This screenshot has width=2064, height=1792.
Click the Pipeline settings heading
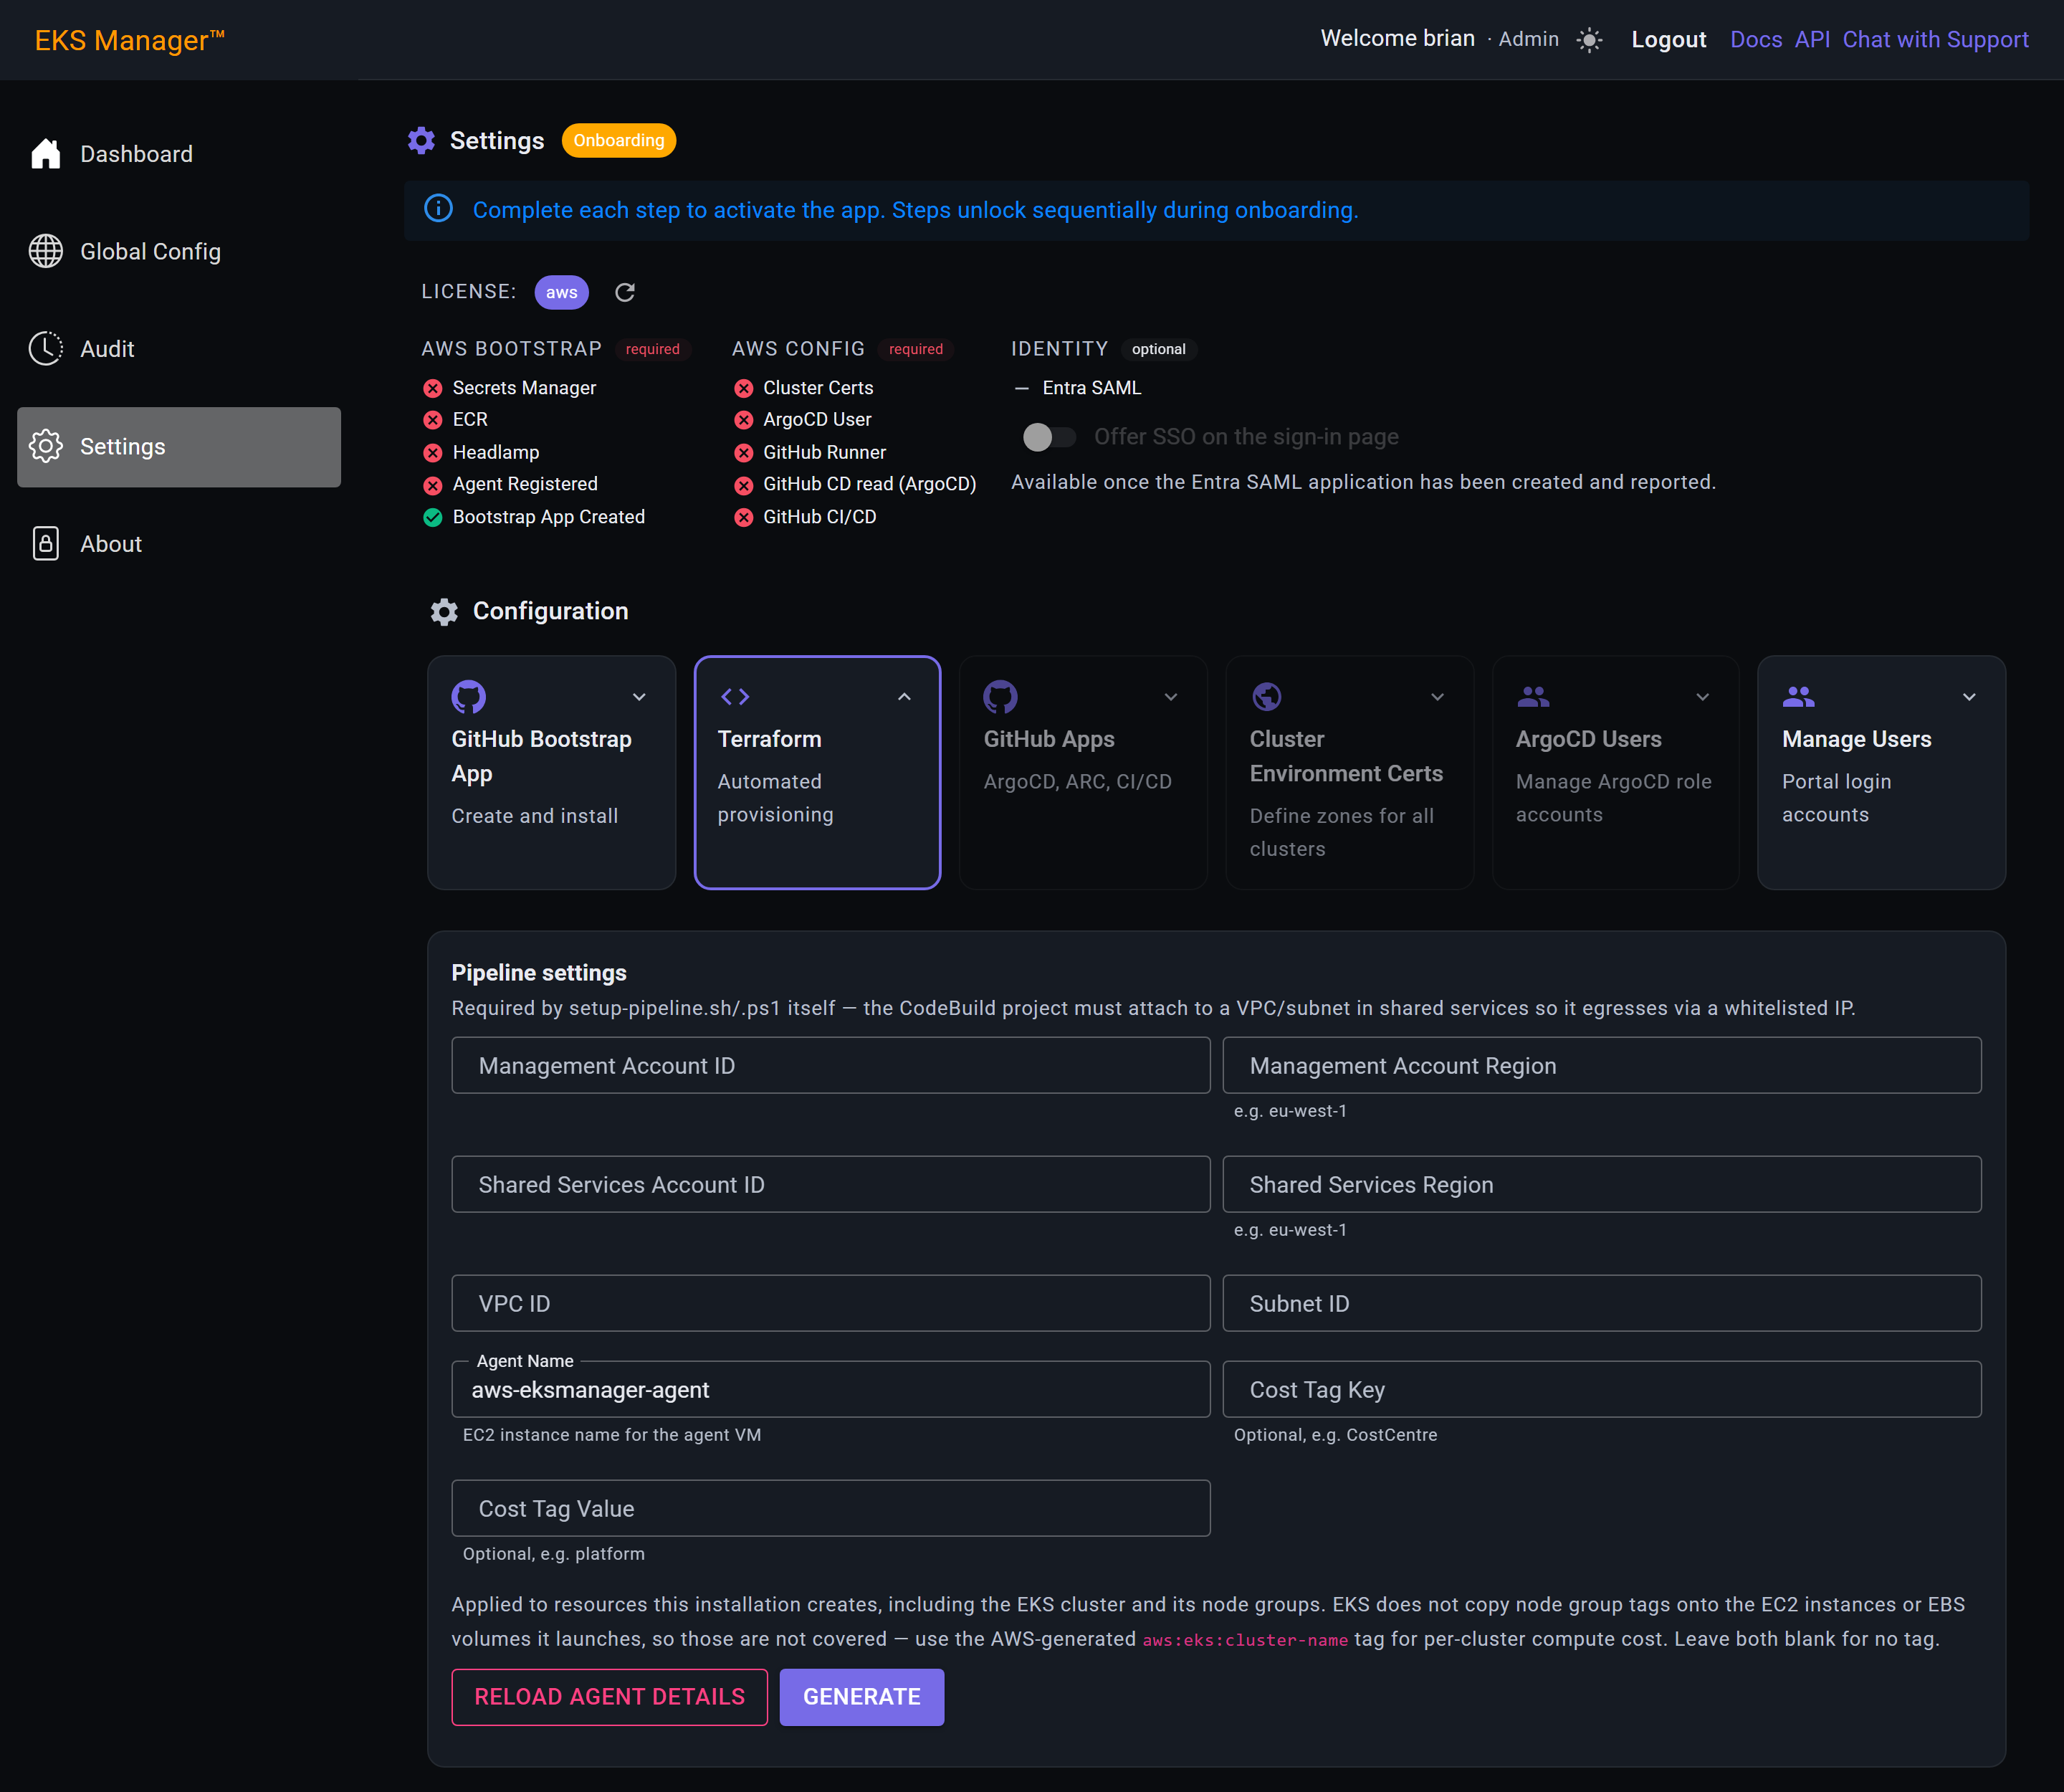point(539,973)
